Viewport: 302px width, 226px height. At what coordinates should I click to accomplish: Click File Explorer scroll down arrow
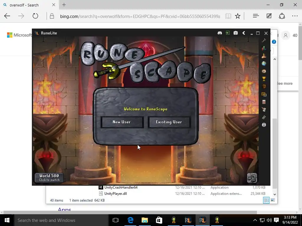click(x=275, y=194)
